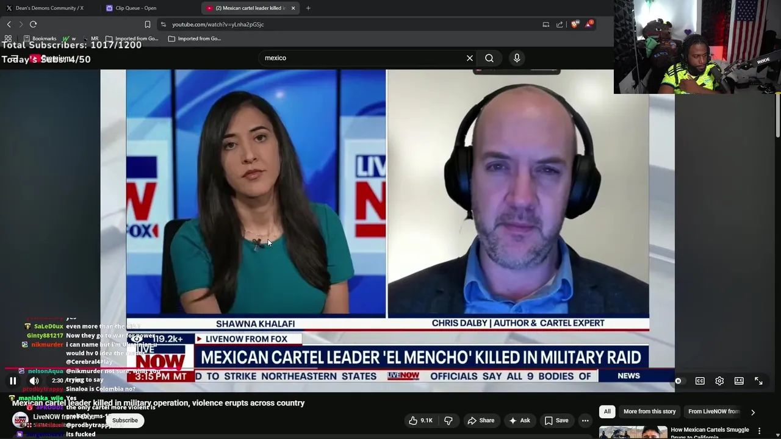This screenshot has height=439, width=781.
Task: Start voice search with microphone
Action: coord(517,58)
